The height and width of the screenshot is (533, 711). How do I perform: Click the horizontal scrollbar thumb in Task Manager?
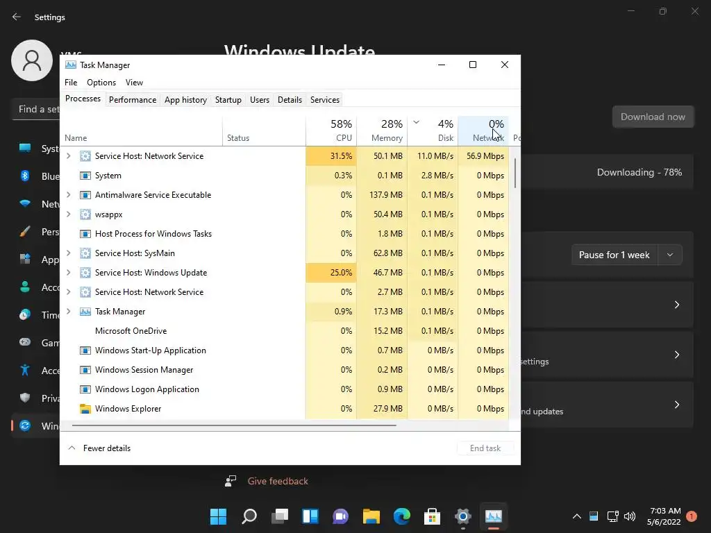(x=234, y=425)
